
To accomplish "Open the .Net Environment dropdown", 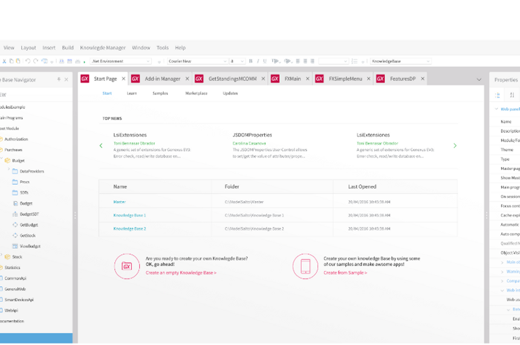I will point(121,61).
